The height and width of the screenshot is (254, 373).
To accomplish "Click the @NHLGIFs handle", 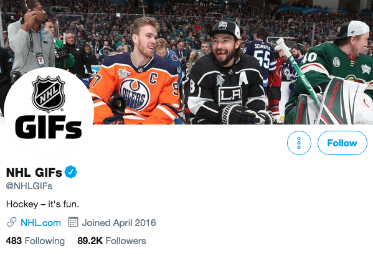I will [29, 186].
